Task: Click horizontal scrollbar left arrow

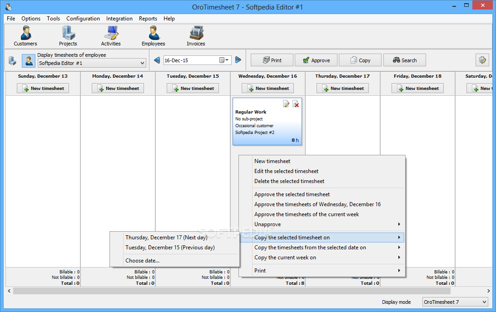Action: click(9, 291)
